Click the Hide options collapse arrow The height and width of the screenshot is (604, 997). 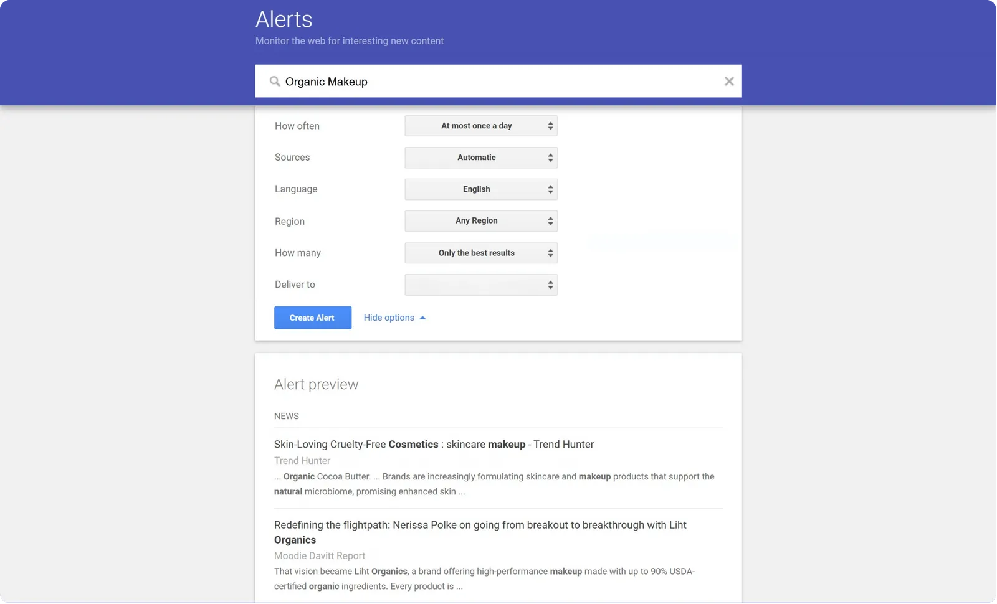422,318
